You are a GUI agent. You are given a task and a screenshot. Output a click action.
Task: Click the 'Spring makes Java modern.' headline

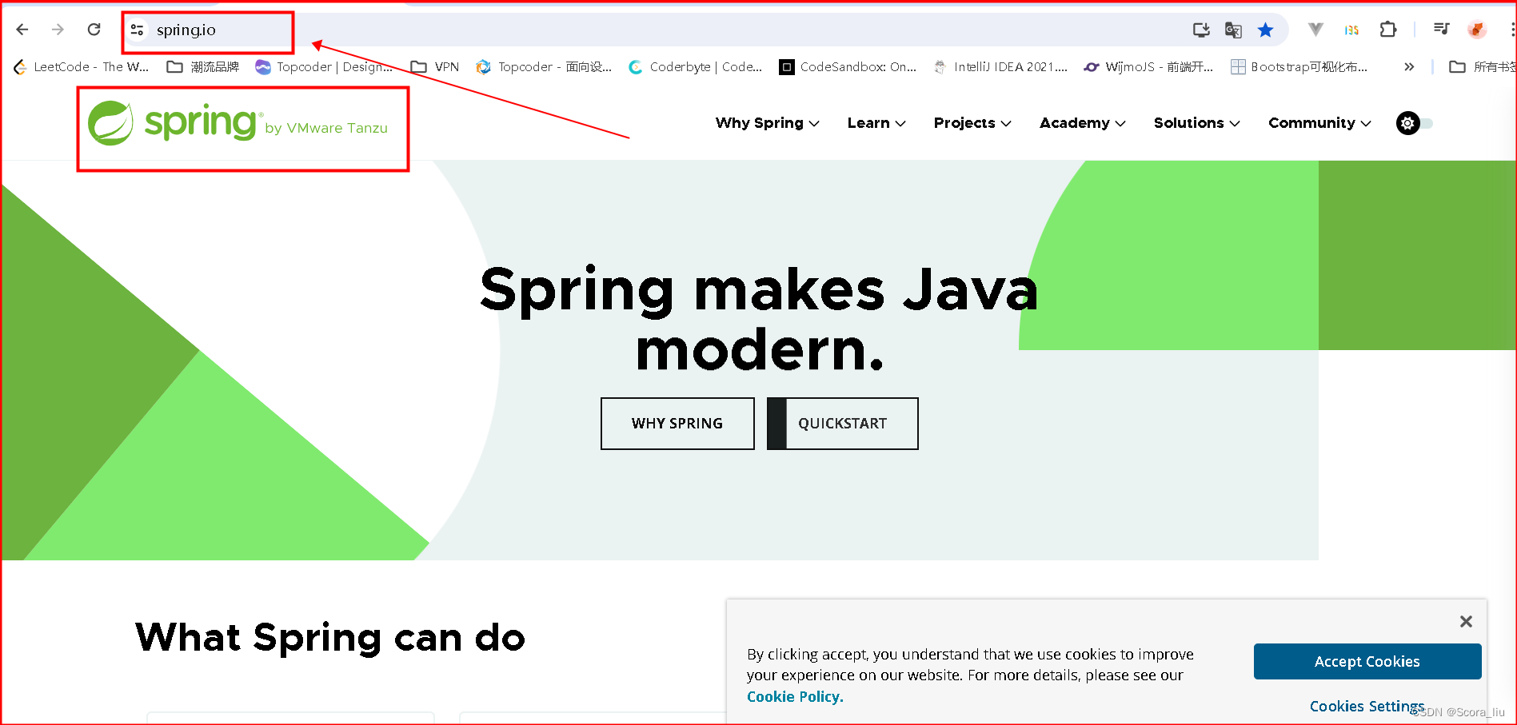pos(759,319)
